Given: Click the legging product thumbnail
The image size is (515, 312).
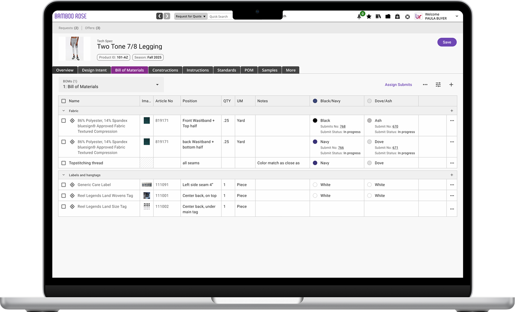Looking at the screenshot, I should coord(74,49).
